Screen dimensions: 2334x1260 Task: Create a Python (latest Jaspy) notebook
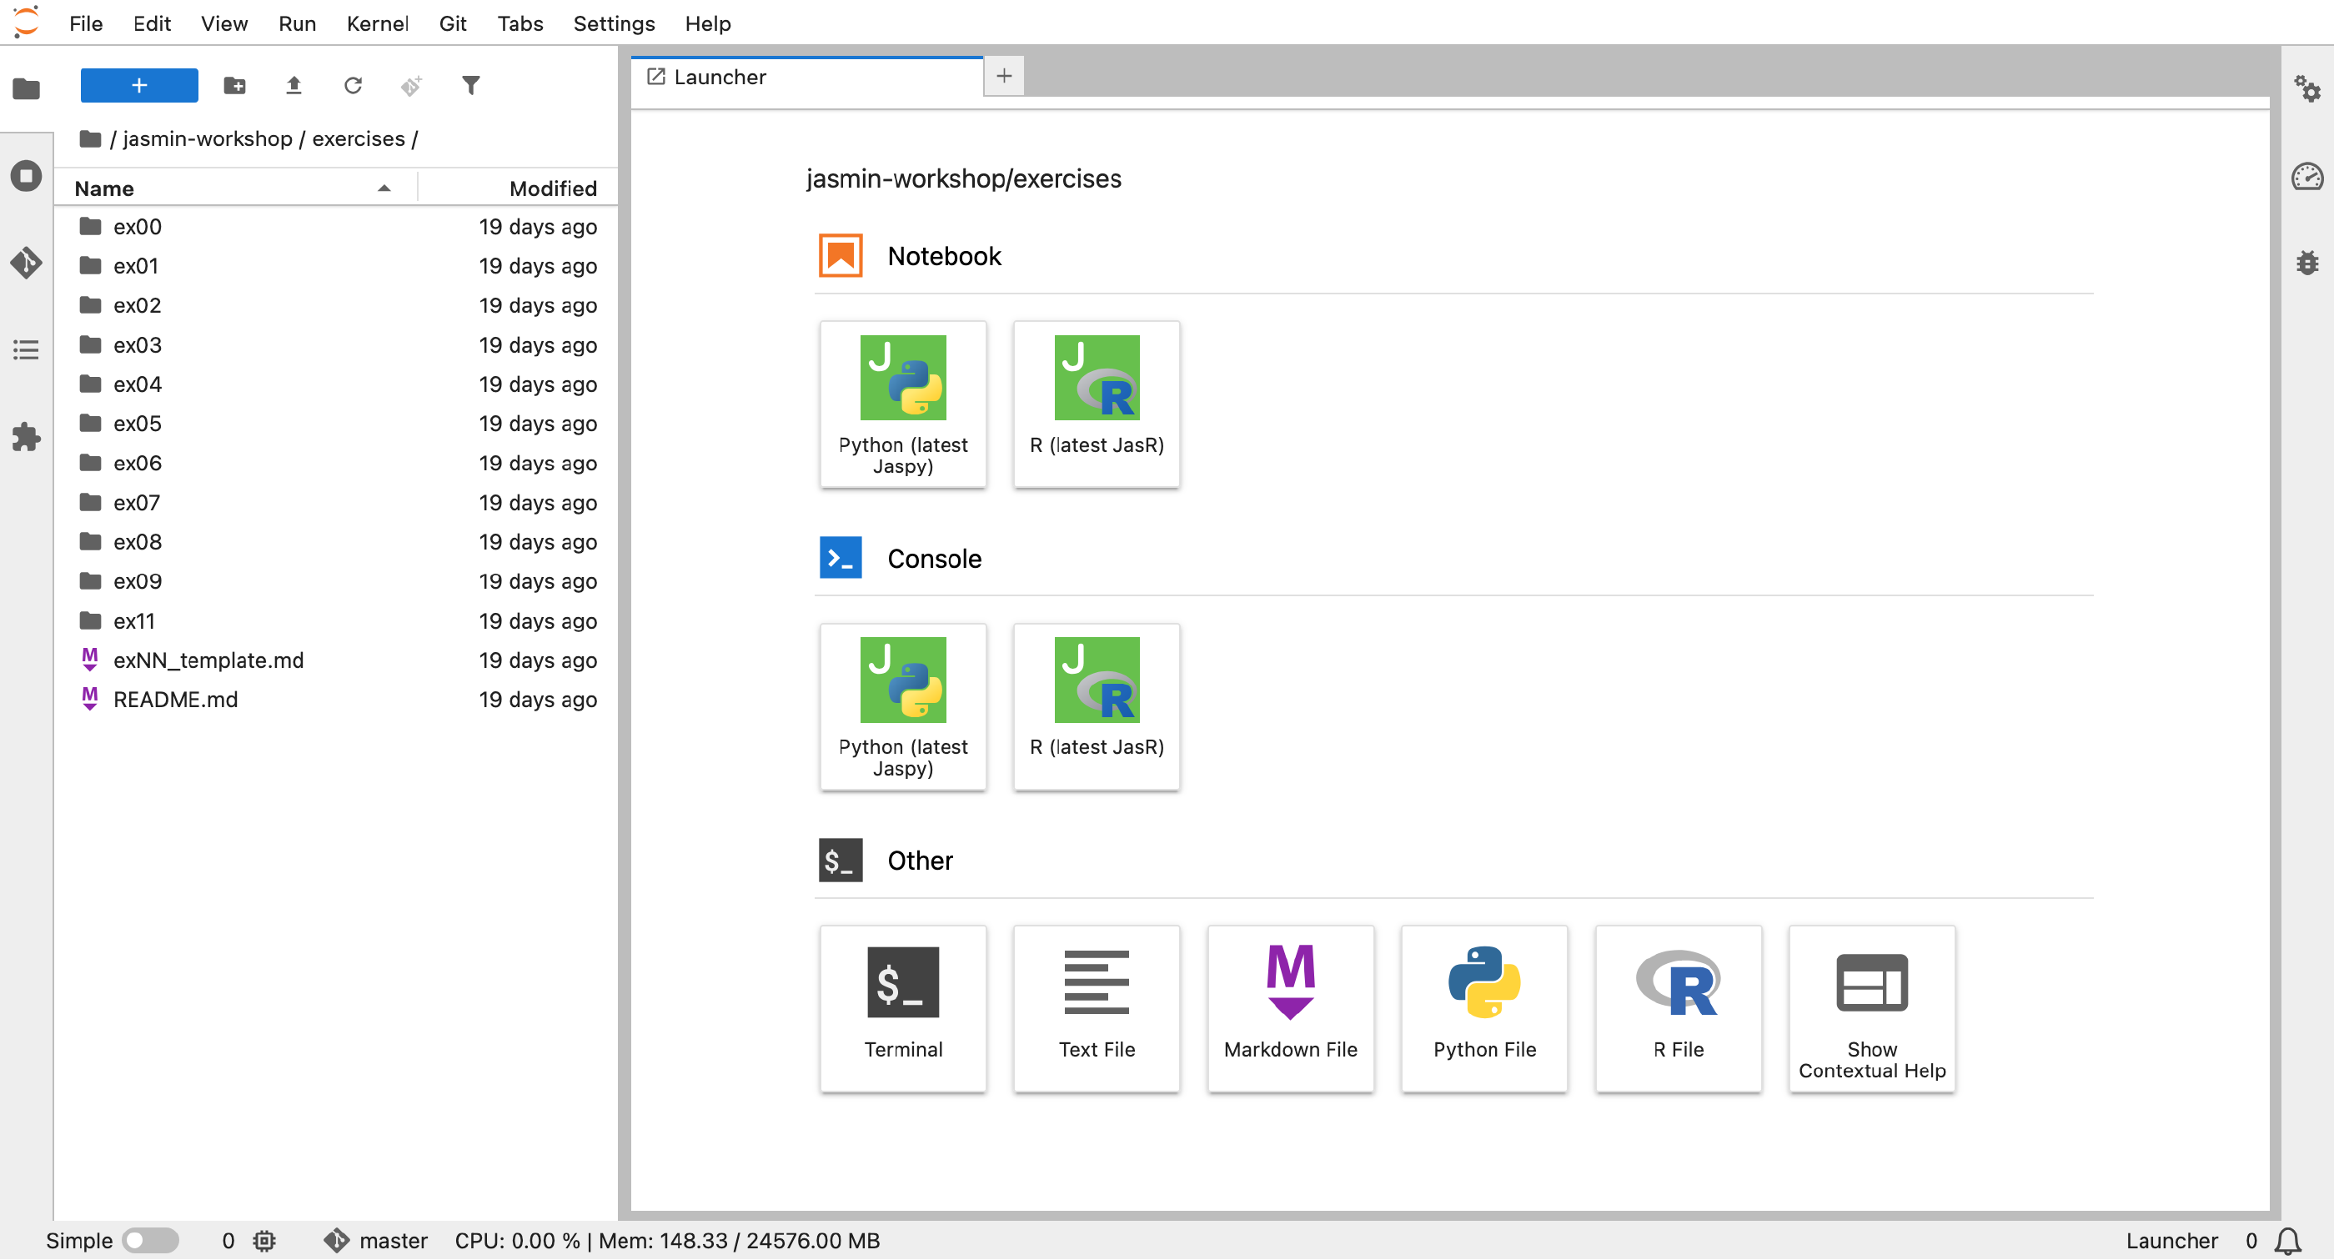pyautogui.click(x=902, y=404)
